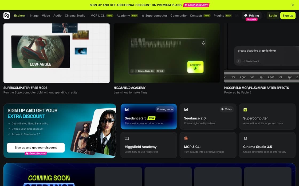Click the Cinema Studio 3.5 chip in preview
Image resolution: width=299 pixels, height=186 pixels.
pos(144,71)
